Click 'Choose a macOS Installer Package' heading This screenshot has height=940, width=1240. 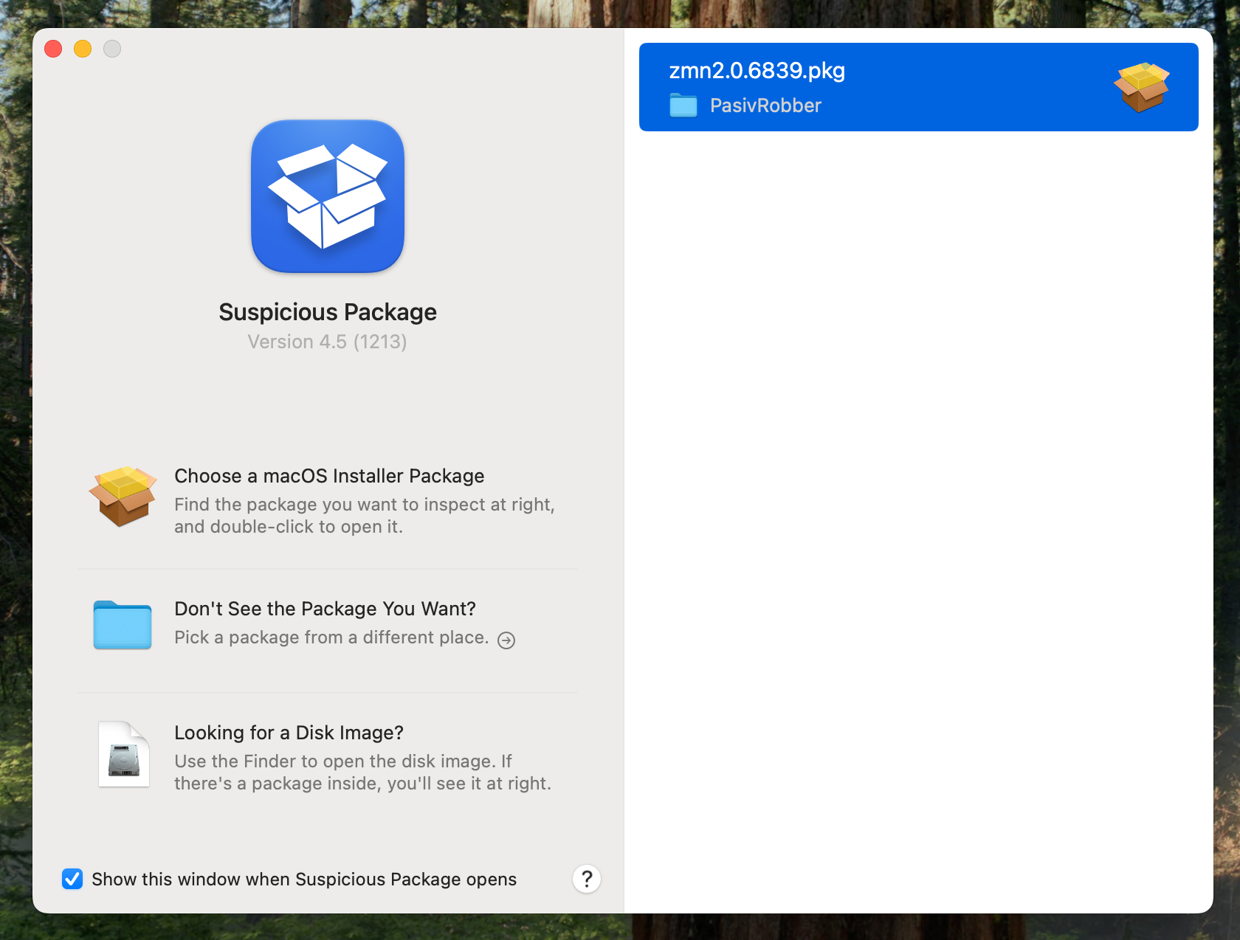pos(328,476)
